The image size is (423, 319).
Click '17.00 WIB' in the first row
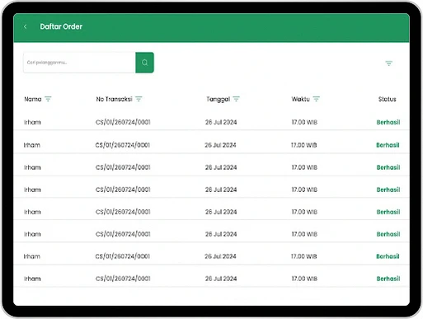(x=304, y=122)
